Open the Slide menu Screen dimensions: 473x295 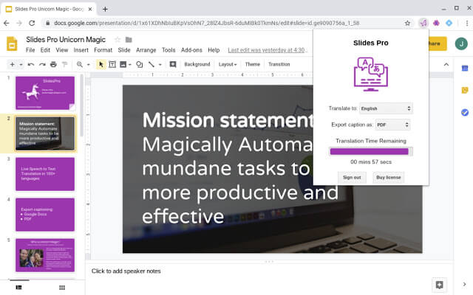click(124, 50)
